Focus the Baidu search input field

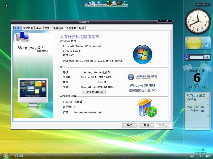[x=196, y=57]
